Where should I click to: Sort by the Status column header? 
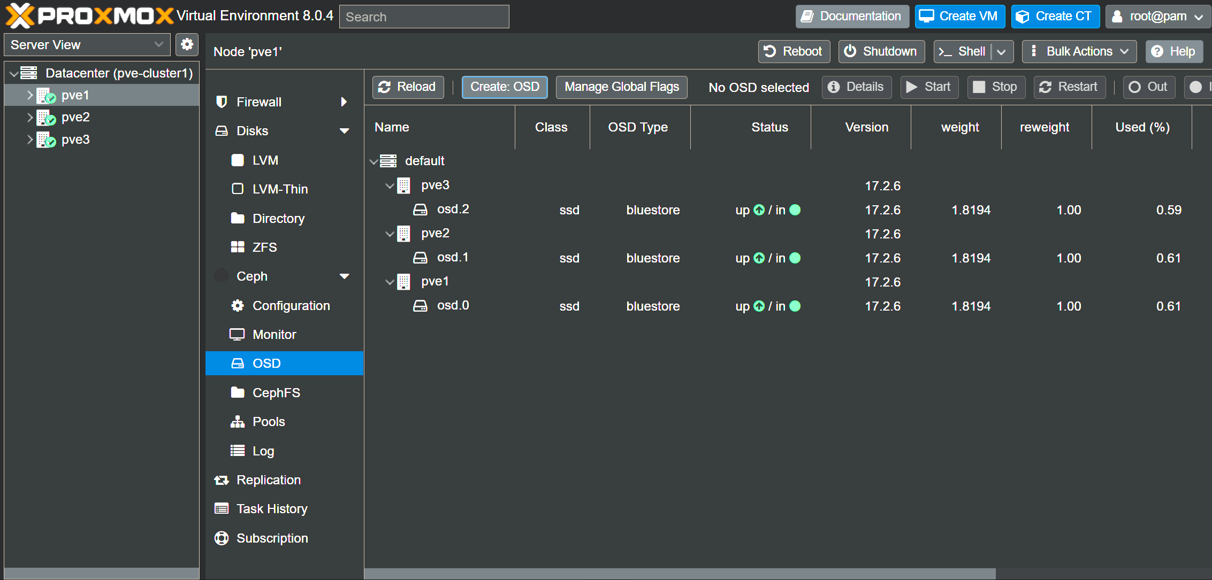point(751,127)
